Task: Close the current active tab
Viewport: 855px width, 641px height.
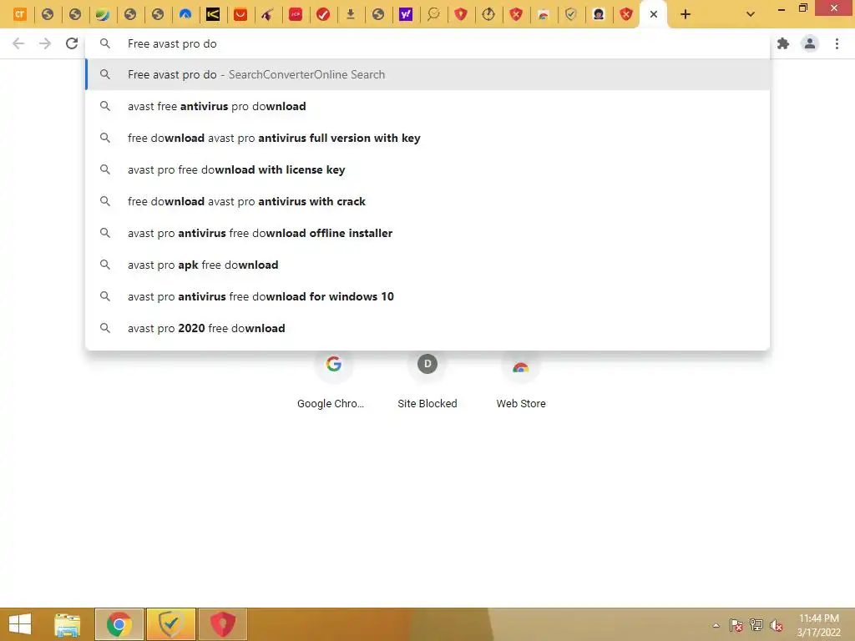Action: tap(653, 14)
